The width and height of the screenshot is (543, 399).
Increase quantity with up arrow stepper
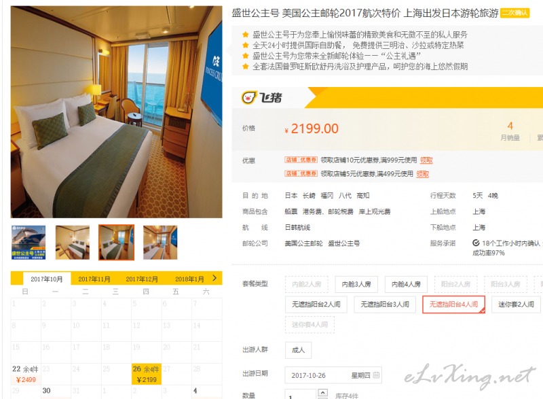(322, 392)
